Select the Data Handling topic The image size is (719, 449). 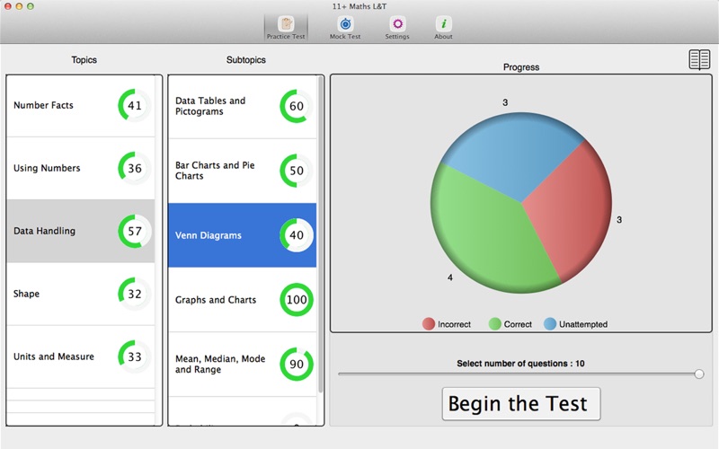click(x=81, y=231)
